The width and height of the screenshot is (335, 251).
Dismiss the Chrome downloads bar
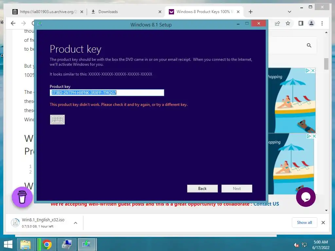[x=323, y=223]
